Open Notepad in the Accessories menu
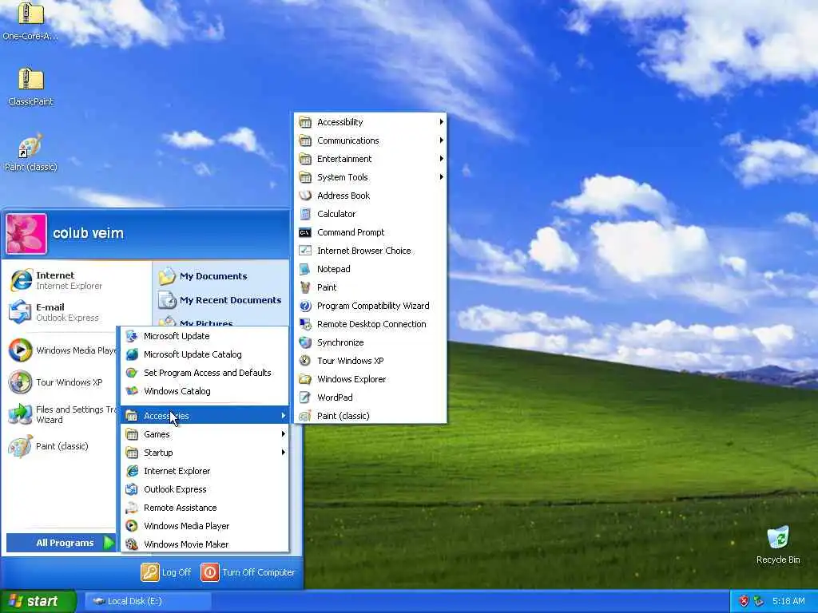 pos(371,269)
